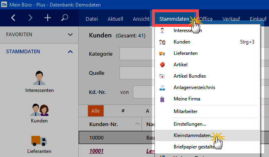Click the STAMMDATEN sidebar heading

point(23,52)
